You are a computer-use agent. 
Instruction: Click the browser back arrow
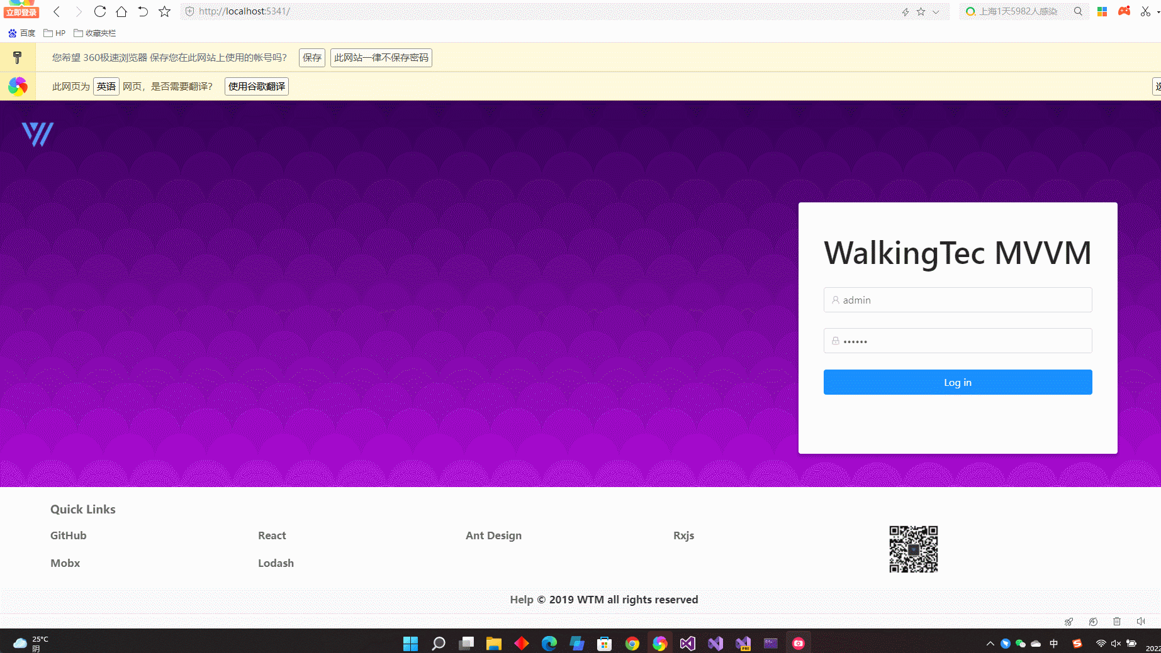(x=57, y=11)
